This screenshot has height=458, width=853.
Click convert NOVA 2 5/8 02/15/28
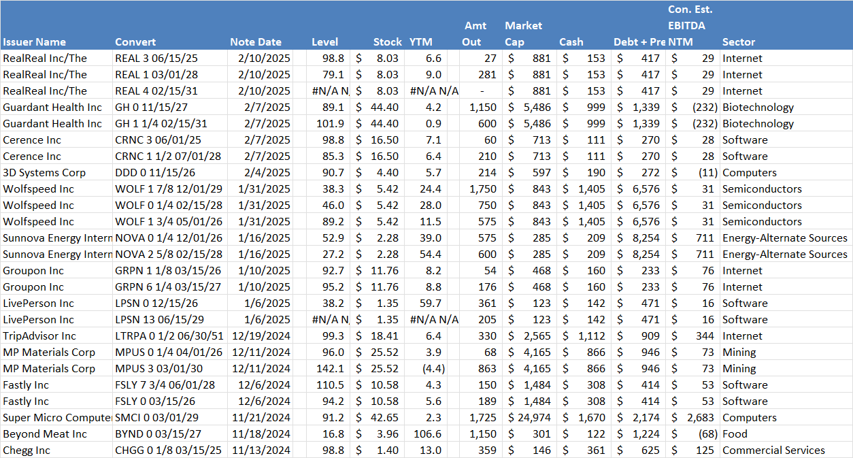point(167,255)
